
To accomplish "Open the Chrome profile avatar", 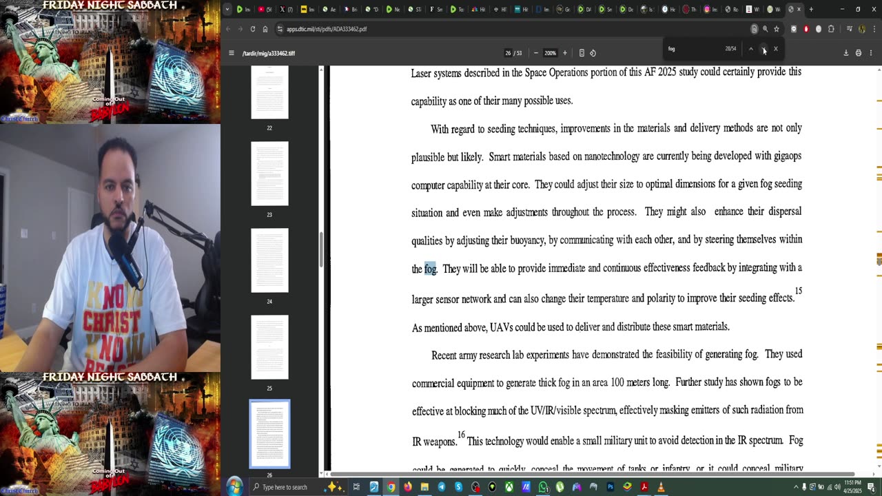I will [862, 29].
